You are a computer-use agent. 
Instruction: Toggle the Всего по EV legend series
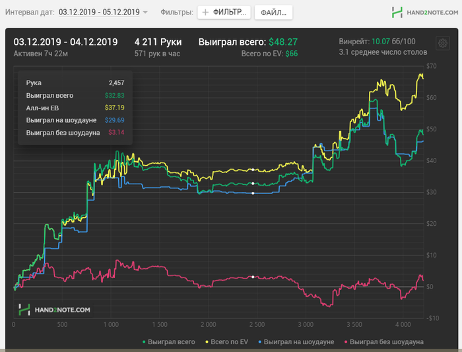click(226, 342)
